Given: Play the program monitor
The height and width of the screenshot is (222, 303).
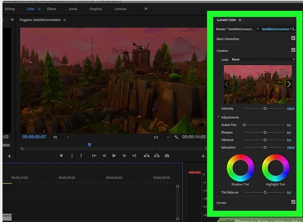Looking at the screenshot, I should 114,156.
